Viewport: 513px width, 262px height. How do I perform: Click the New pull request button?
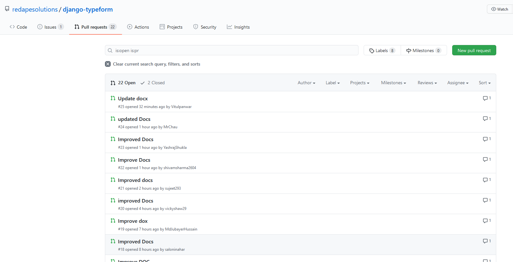(474, 50)
